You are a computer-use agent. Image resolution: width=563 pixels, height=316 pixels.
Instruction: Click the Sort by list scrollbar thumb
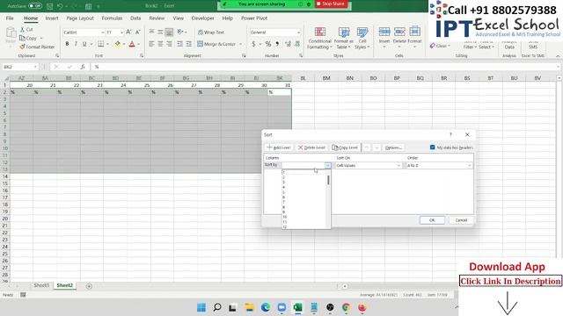328,180
